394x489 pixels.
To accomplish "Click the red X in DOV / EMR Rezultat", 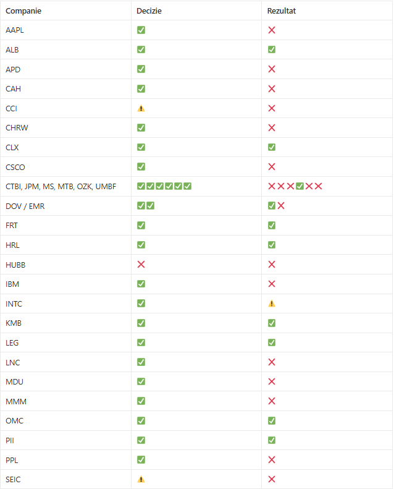I will tap(281, 206).
